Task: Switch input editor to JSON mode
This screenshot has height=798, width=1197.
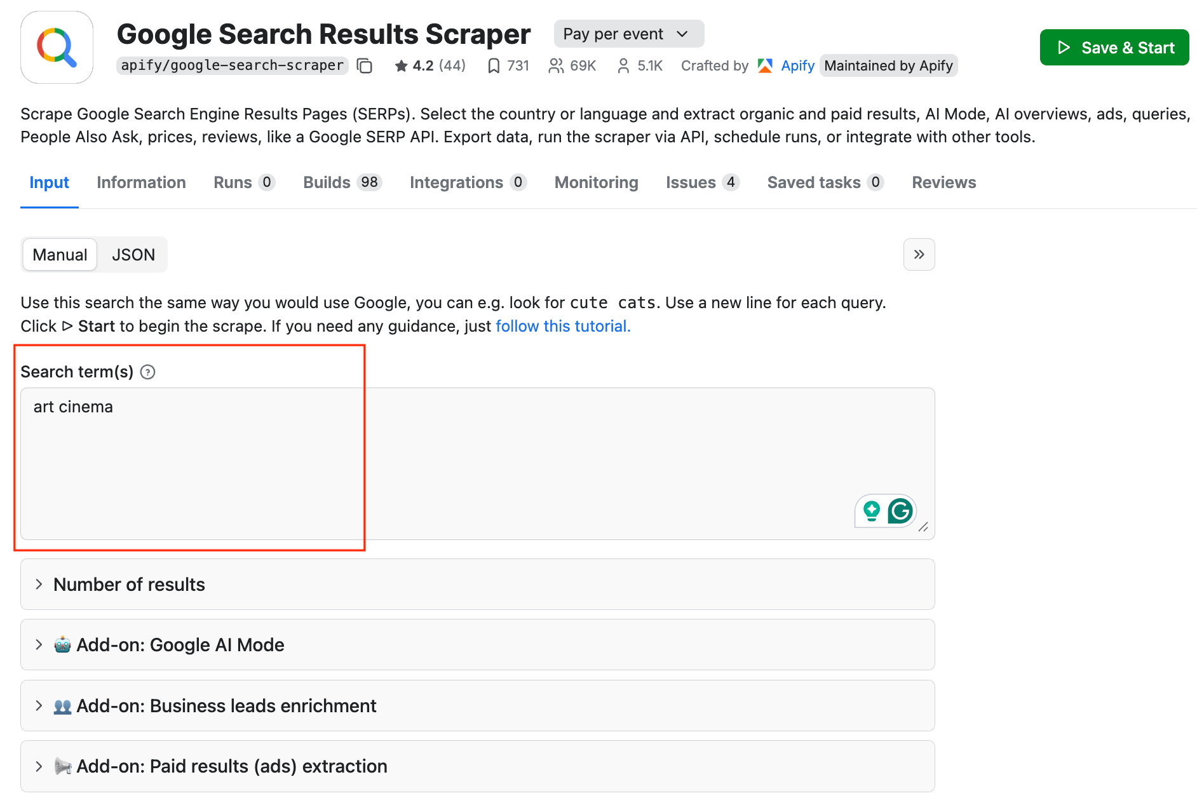Action: 133,254
